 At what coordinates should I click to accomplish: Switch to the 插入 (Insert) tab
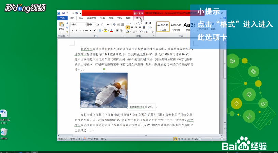[x=81, y=18]
